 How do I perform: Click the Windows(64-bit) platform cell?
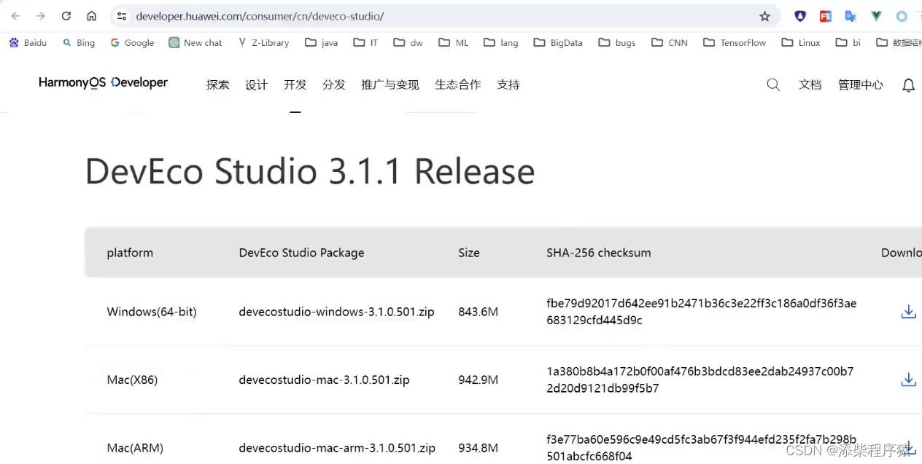point(152,312)
